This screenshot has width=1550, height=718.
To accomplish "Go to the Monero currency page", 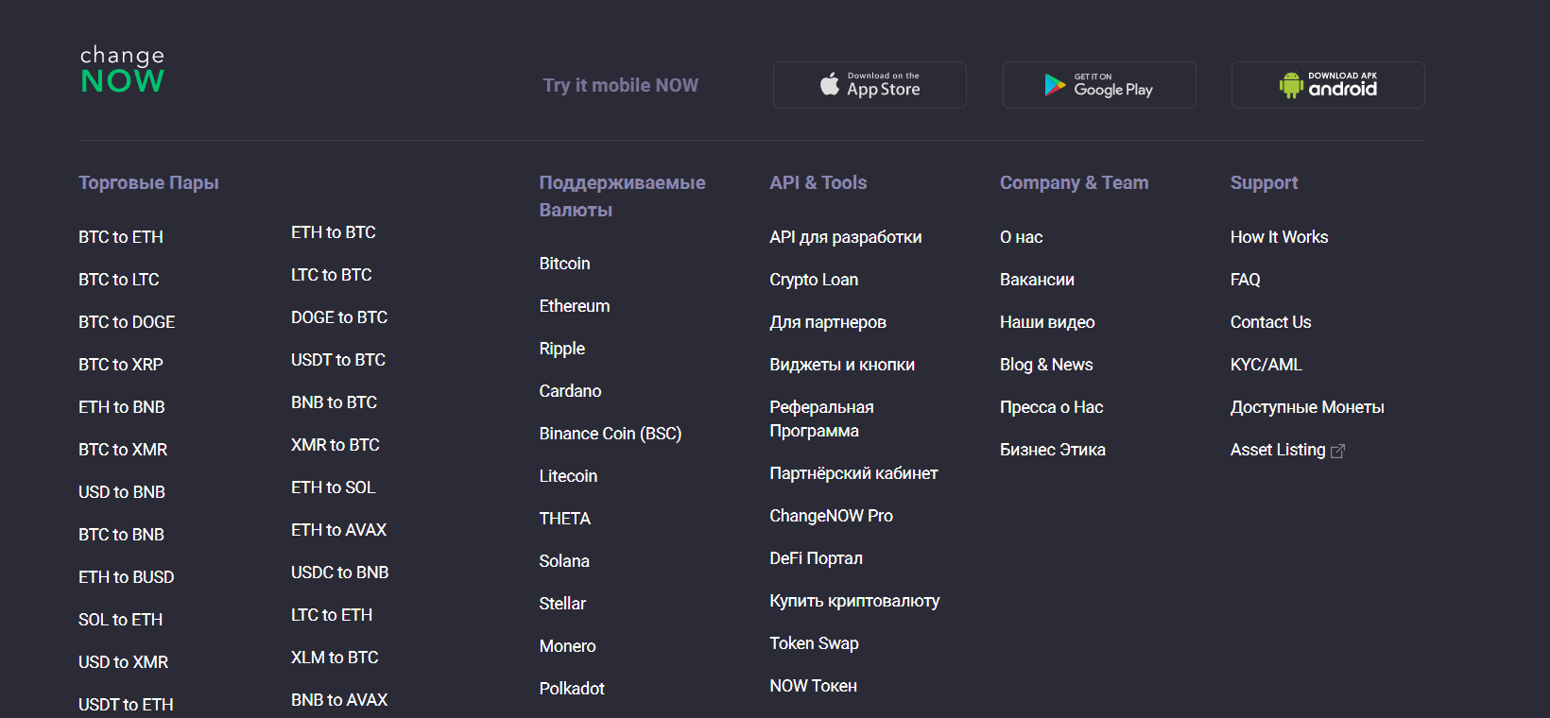I will tap(568, 646).
